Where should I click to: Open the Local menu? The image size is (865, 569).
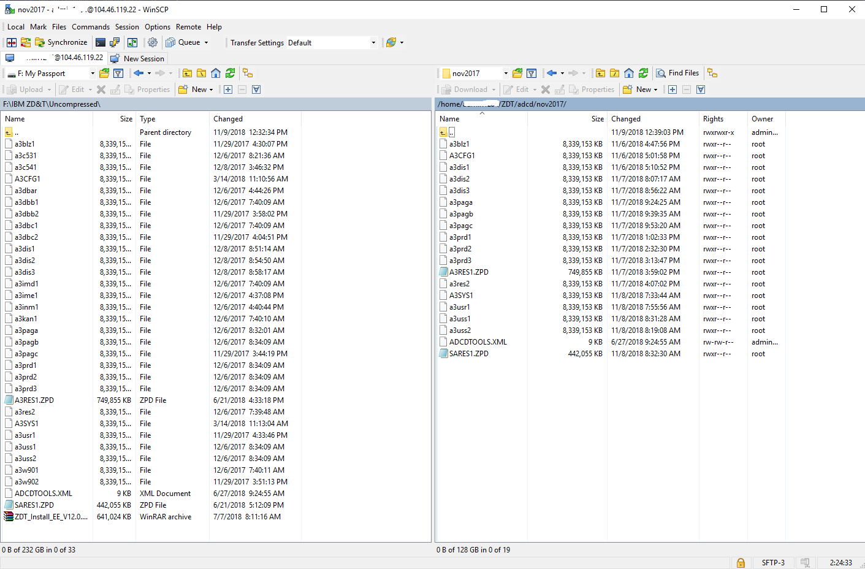16,27
